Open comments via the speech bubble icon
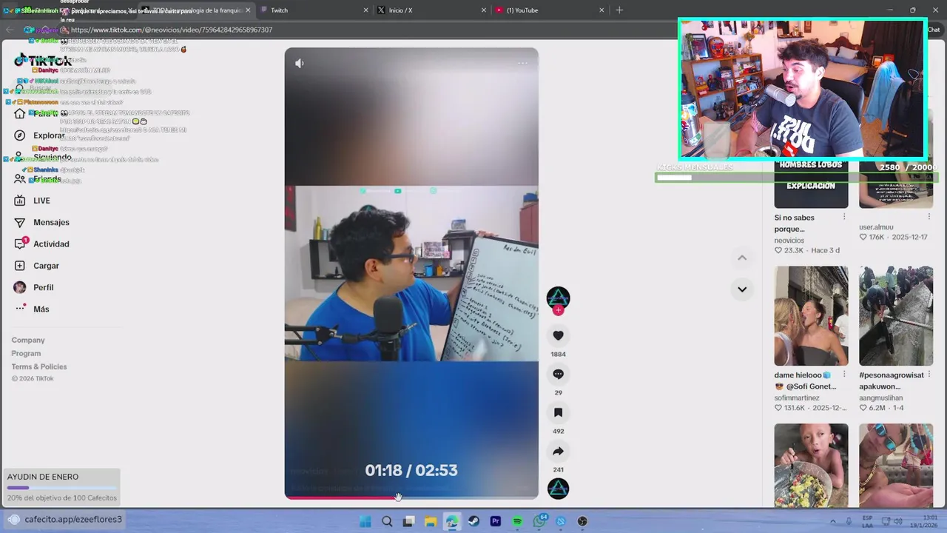 click(x=558, y=374)
